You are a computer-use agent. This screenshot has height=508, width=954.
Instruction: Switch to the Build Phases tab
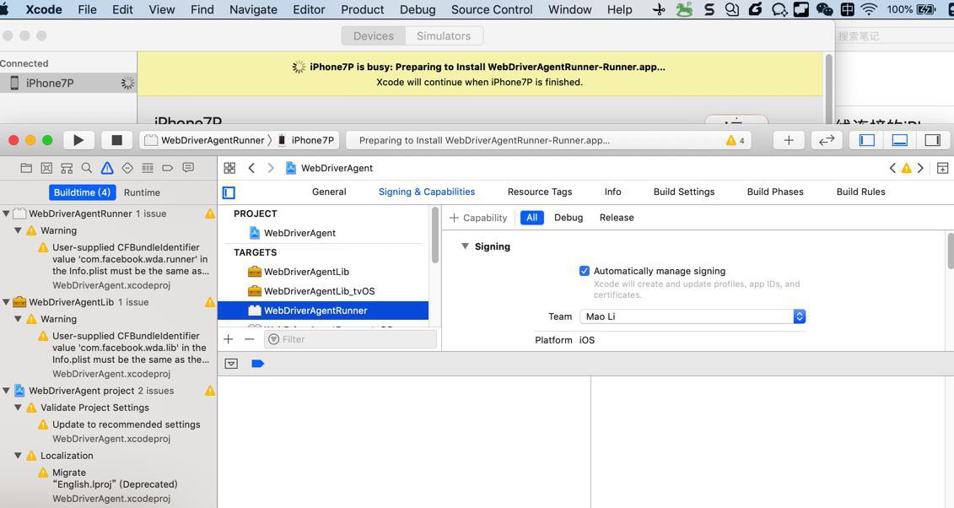[x=775, y=192]
